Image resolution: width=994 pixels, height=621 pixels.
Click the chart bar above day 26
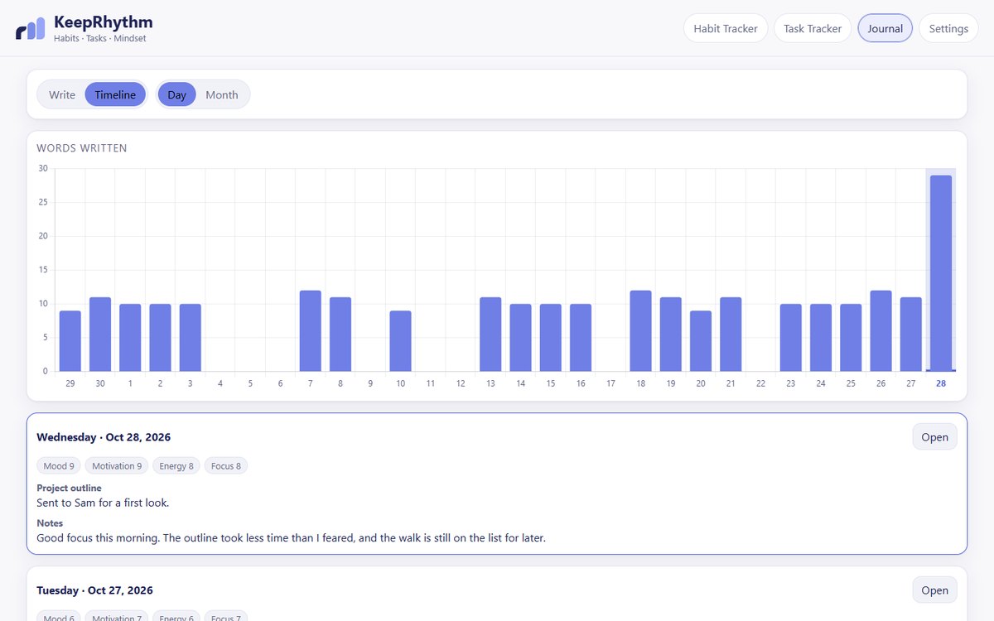click(881, 330)
